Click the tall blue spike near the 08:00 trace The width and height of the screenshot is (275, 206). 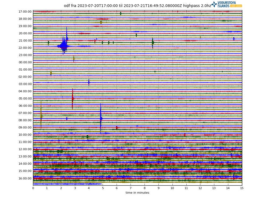101,118
